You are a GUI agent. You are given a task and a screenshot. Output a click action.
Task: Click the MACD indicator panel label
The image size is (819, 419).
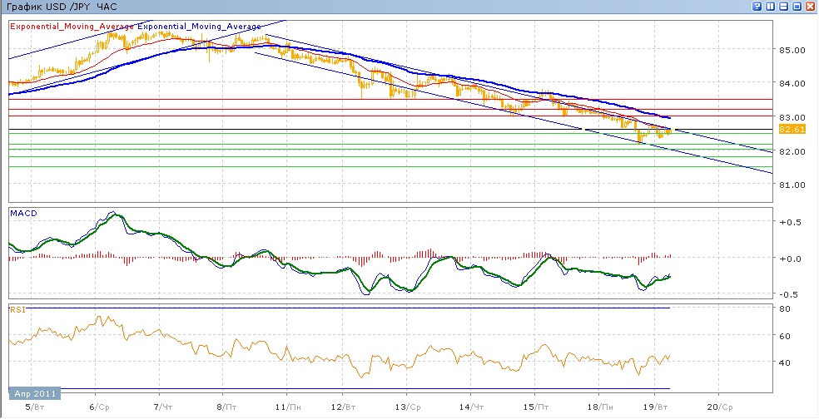point(22,214)
